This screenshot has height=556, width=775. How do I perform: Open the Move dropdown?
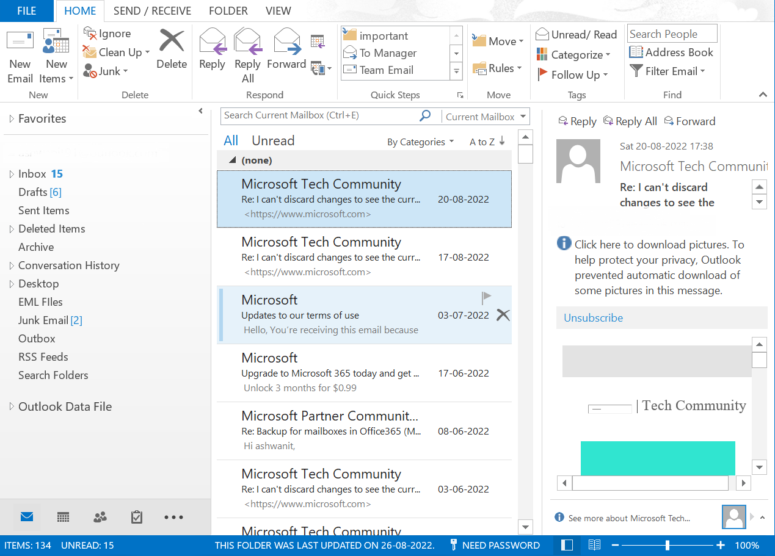498,41
